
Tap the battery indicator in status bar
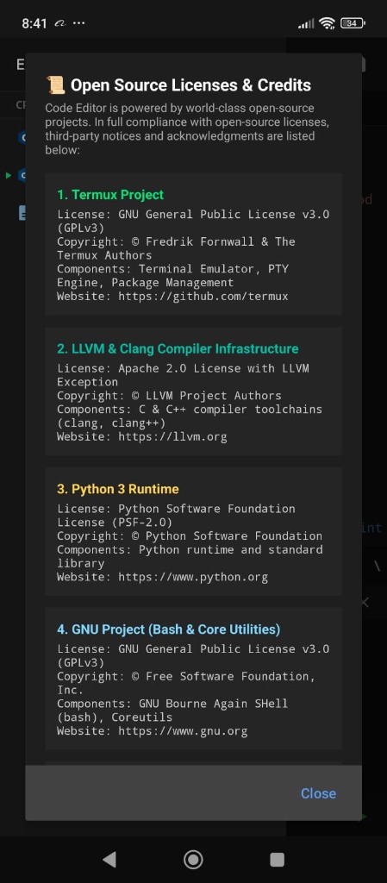[x=353, y=23]
